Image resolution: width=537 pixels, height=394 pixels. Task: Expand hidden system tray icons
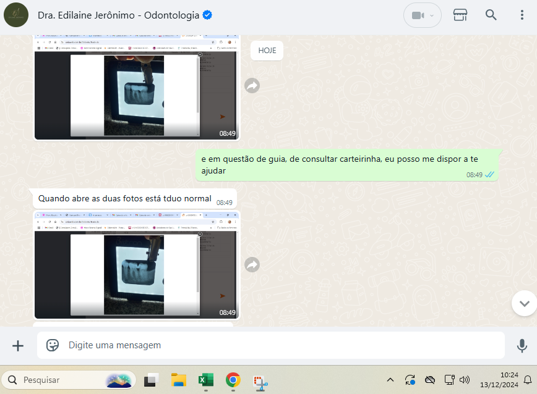(x=390, y=380)
